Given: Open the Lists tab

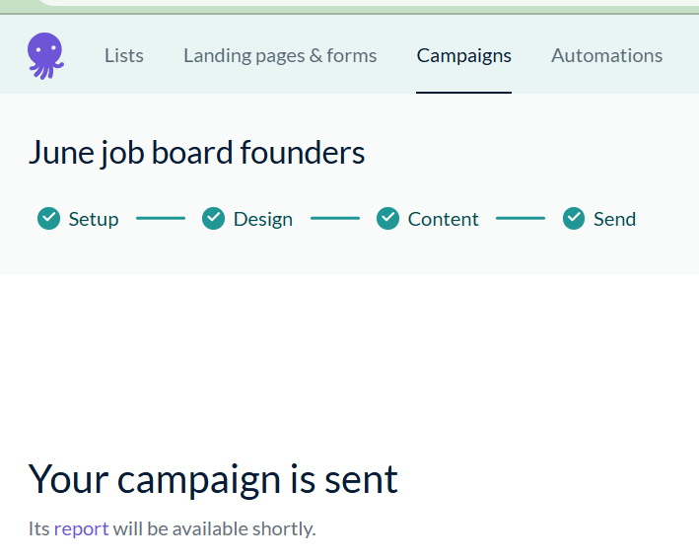Looking at the screenshot, I should (124, 55).
